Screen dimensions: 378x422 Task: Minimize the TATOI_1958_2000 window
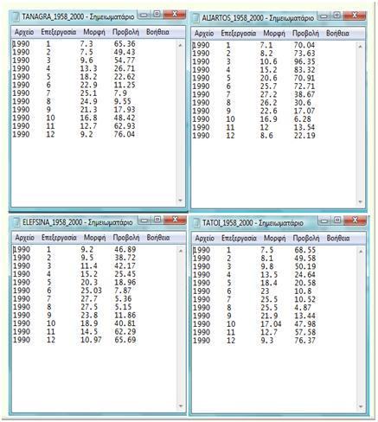[324, 221]
